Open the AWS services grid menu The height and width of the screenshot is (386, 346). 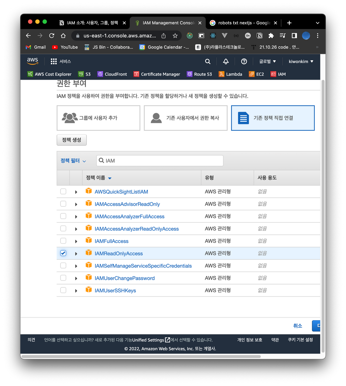54,61
